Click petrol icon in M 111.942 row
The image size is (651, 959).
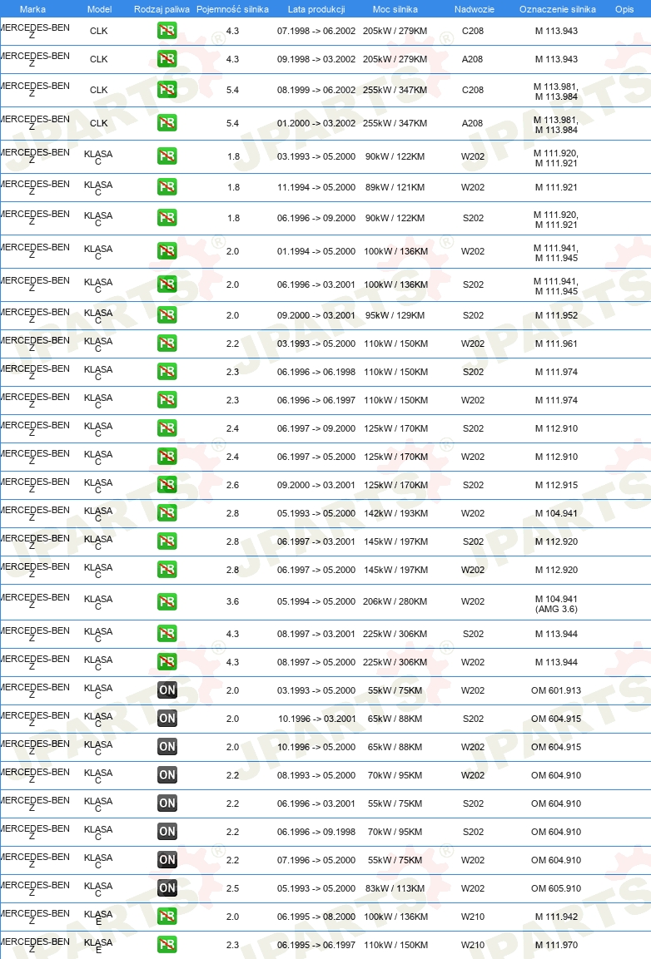click(x=166, y=916)
